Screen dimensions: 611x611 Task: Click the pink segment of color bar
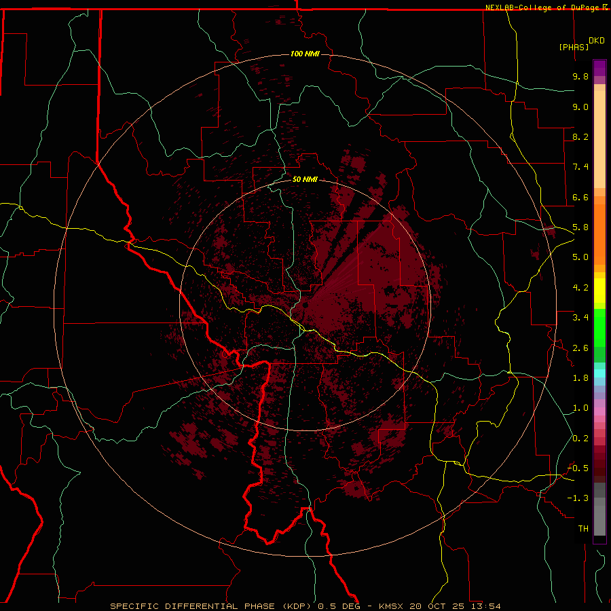599,411
